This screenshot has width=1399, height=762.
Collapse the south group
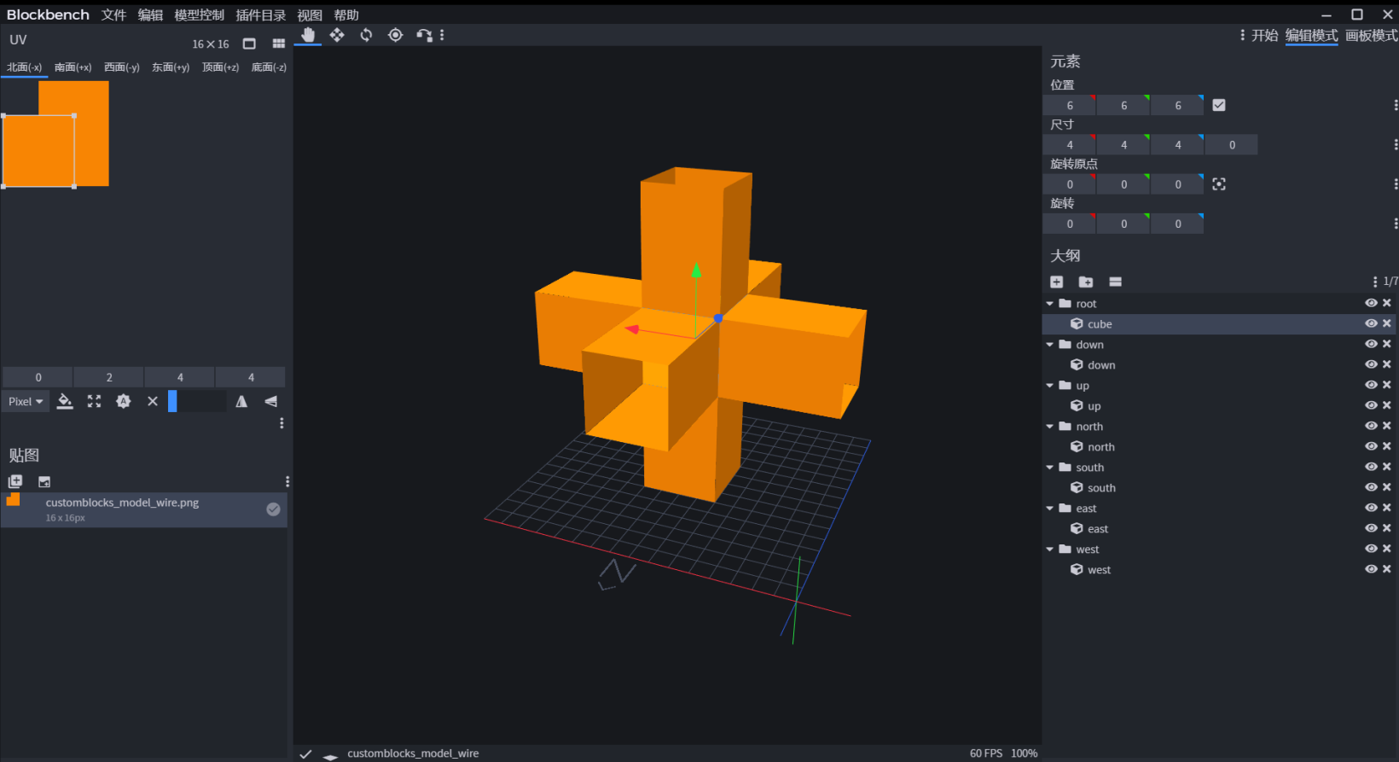1050,468
